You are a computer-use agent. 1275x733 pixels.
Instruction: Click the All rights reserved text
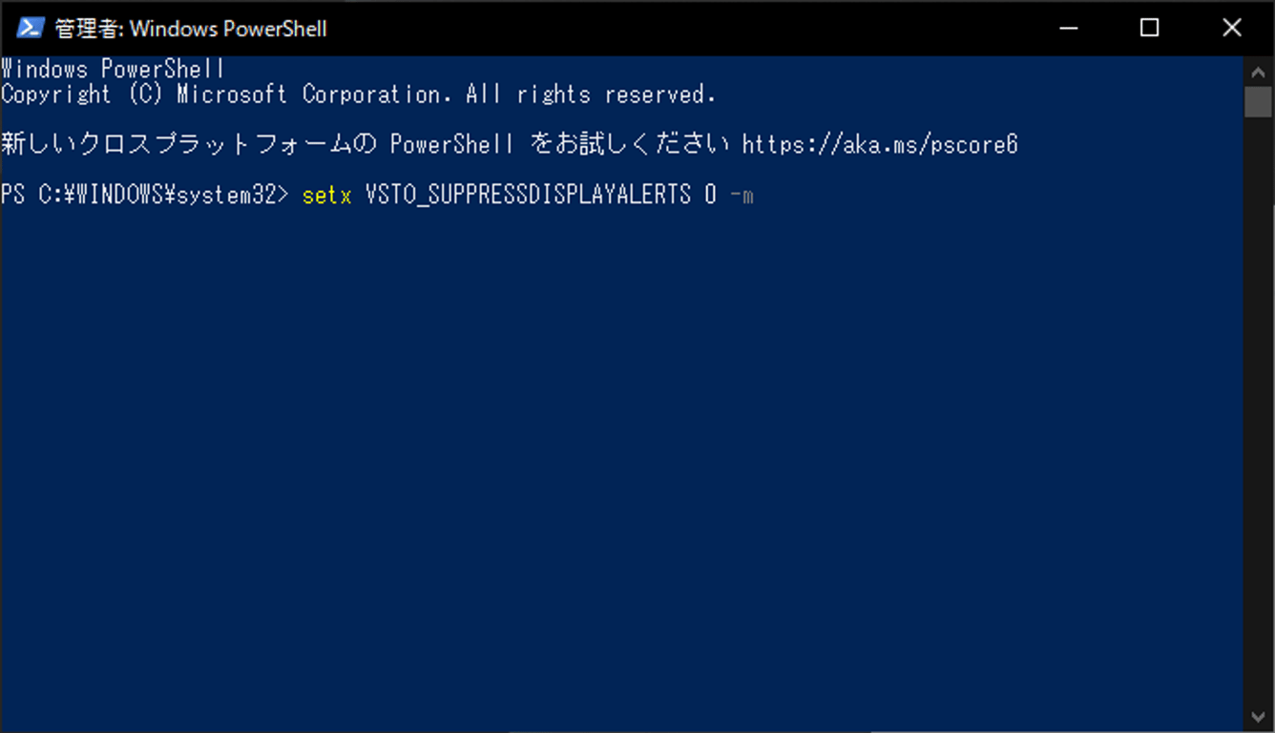pyautogui.click(x=590, y=94)
